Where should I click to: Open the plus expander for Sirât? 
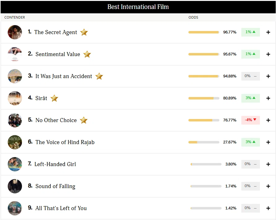coord(268,98)
